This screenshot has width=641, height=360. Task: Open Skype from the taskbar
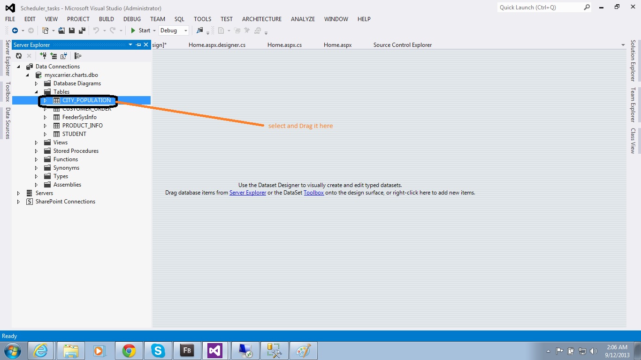click(x=158, y=350)
